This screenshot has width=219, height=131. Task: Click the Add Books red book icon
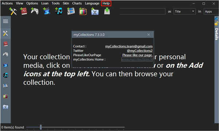24,11
